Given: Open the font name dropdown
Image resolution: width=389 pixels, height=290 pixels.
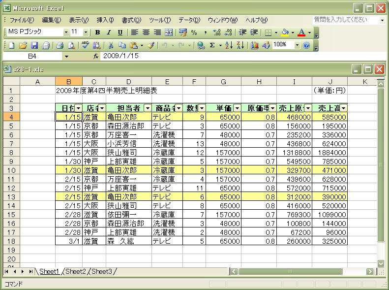Looking at the screenshot, I should coord(66,32).
